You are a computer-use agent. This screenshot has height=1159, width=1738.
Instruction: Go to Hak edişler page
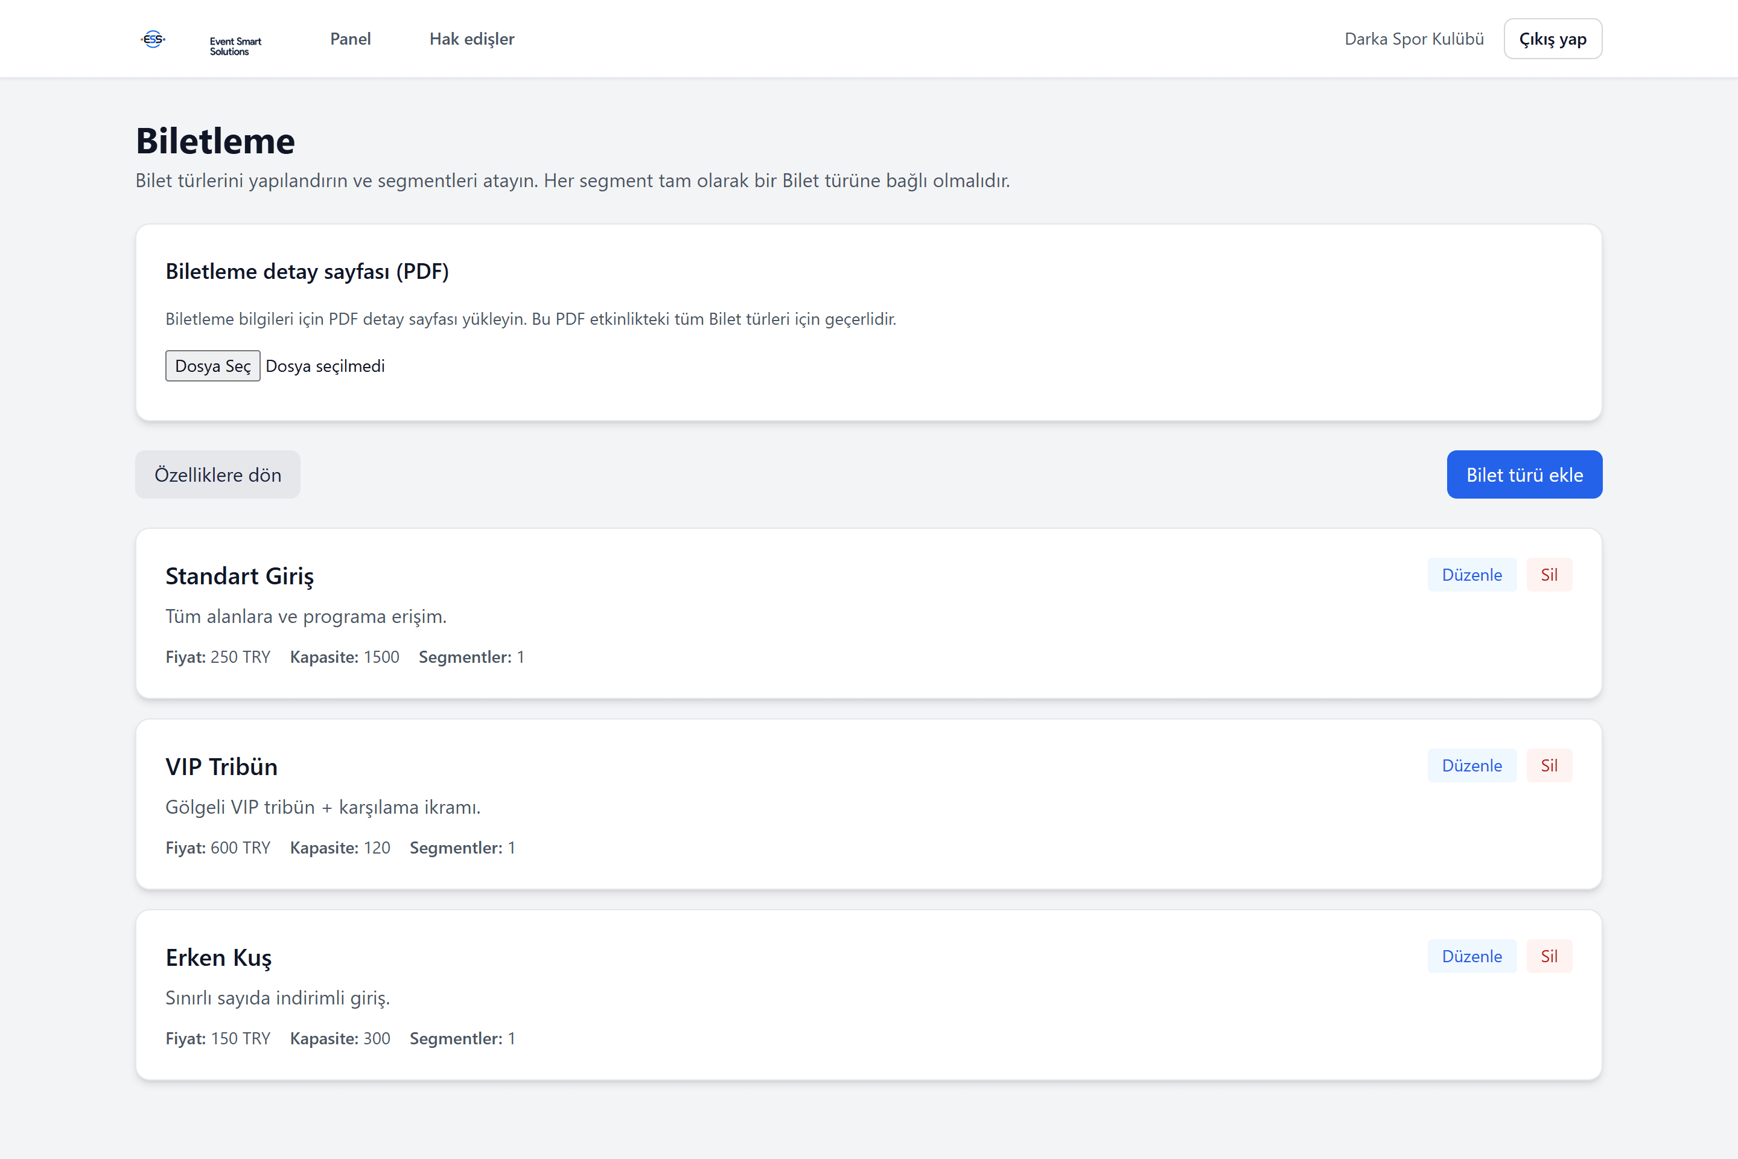point(471,39)
